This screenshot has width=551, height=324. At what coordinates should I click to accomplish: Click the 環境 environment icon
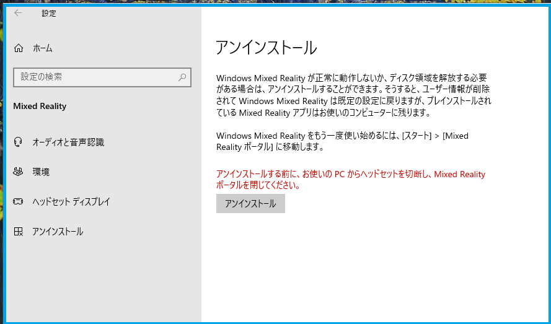point(18,172)
